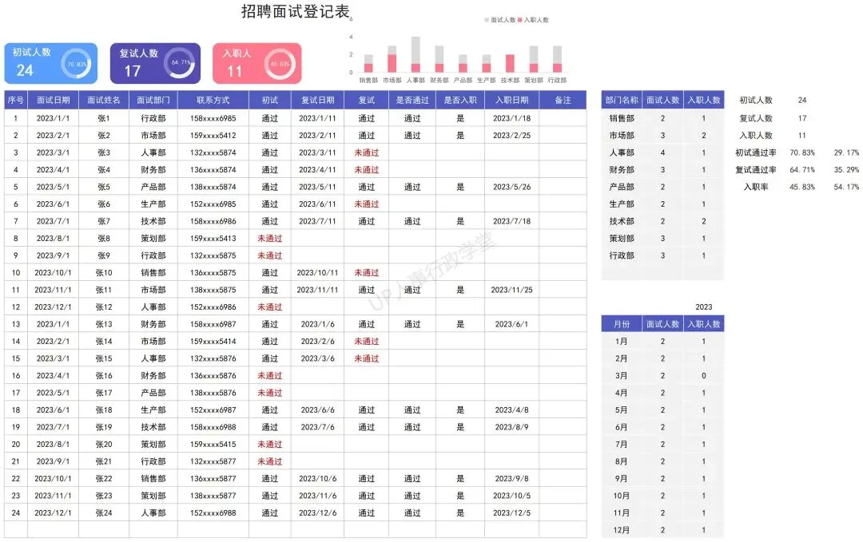Select the name cell 张24
This screenshot has height=542, width=863.
[103, 512]
